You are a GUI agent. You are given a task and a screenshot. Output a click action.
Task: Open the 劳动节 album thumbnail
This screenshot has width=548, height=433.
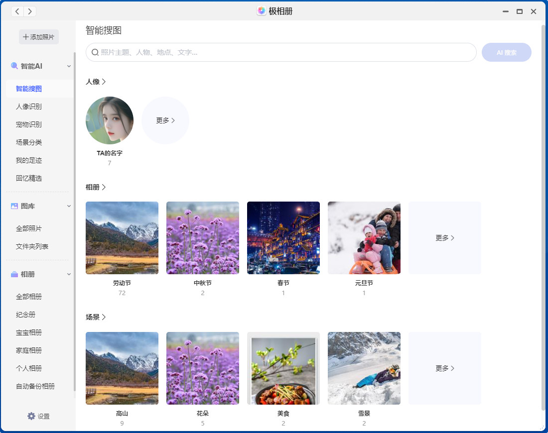122,238
